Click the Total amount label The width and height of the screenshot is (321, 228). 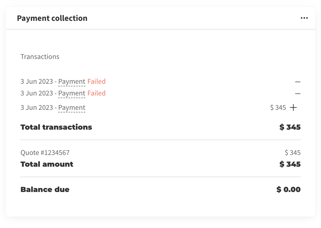point(47,164)
